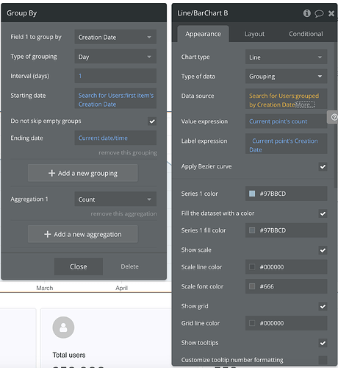Image resolution: width=338 pixels, height=368 pixels.
Task: Disable the Show tooltips checkbox
Action: (x=323, y=343)
